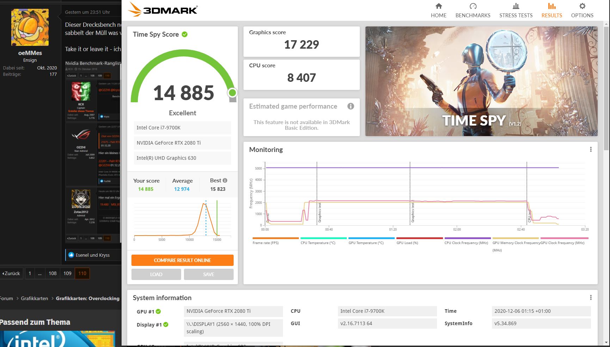Click the Graphics score value 17 229

click(301, 44)
